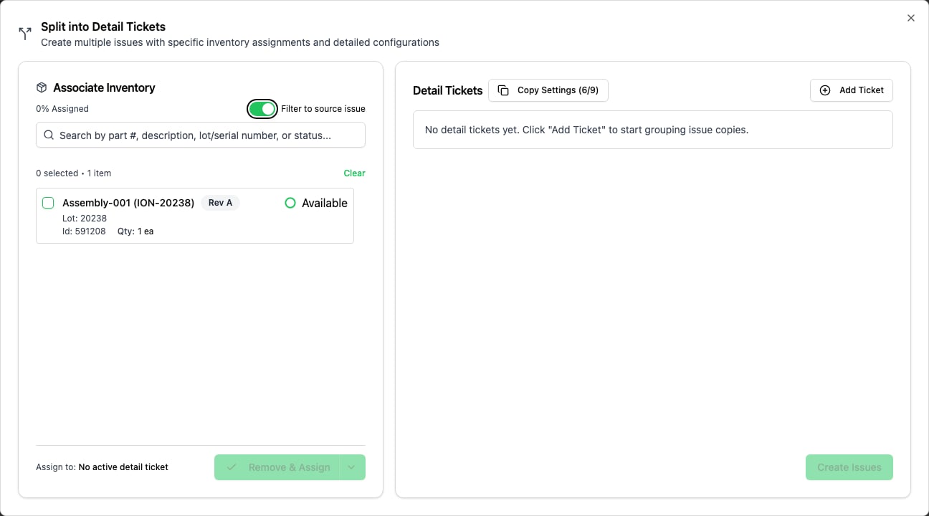Image resolution: width=929 pixels, height=516 pixels.
Task: Click the Copy Settings (6/9) button
Action: point(548,90)
